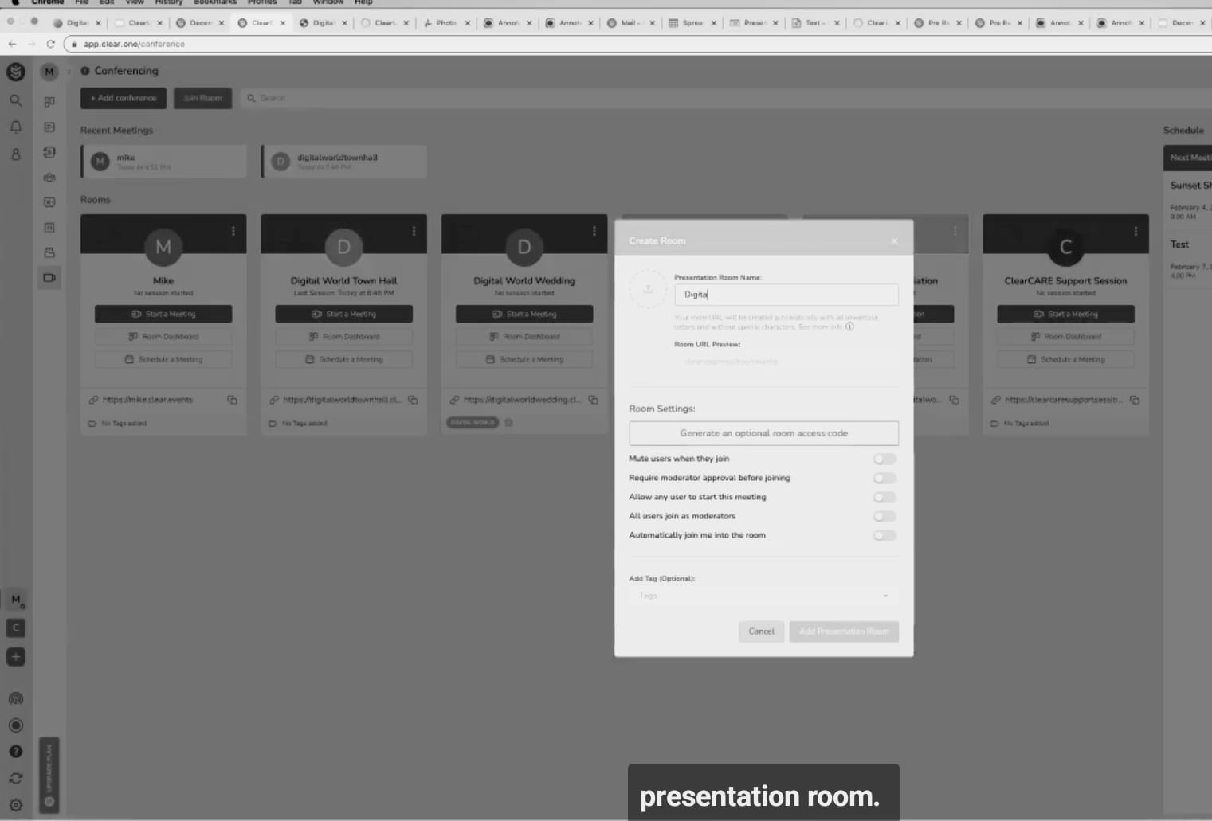The image size is (1212, 821).
Task: Turn on All users join as moderators
Action: (x=884, y=516)
